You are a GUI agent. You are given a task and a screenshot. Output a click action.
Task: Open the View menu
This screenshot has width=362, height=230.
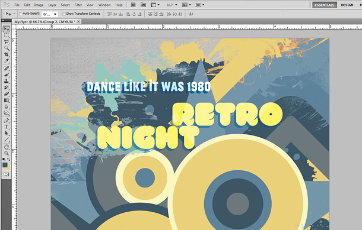tap(90, 5)
